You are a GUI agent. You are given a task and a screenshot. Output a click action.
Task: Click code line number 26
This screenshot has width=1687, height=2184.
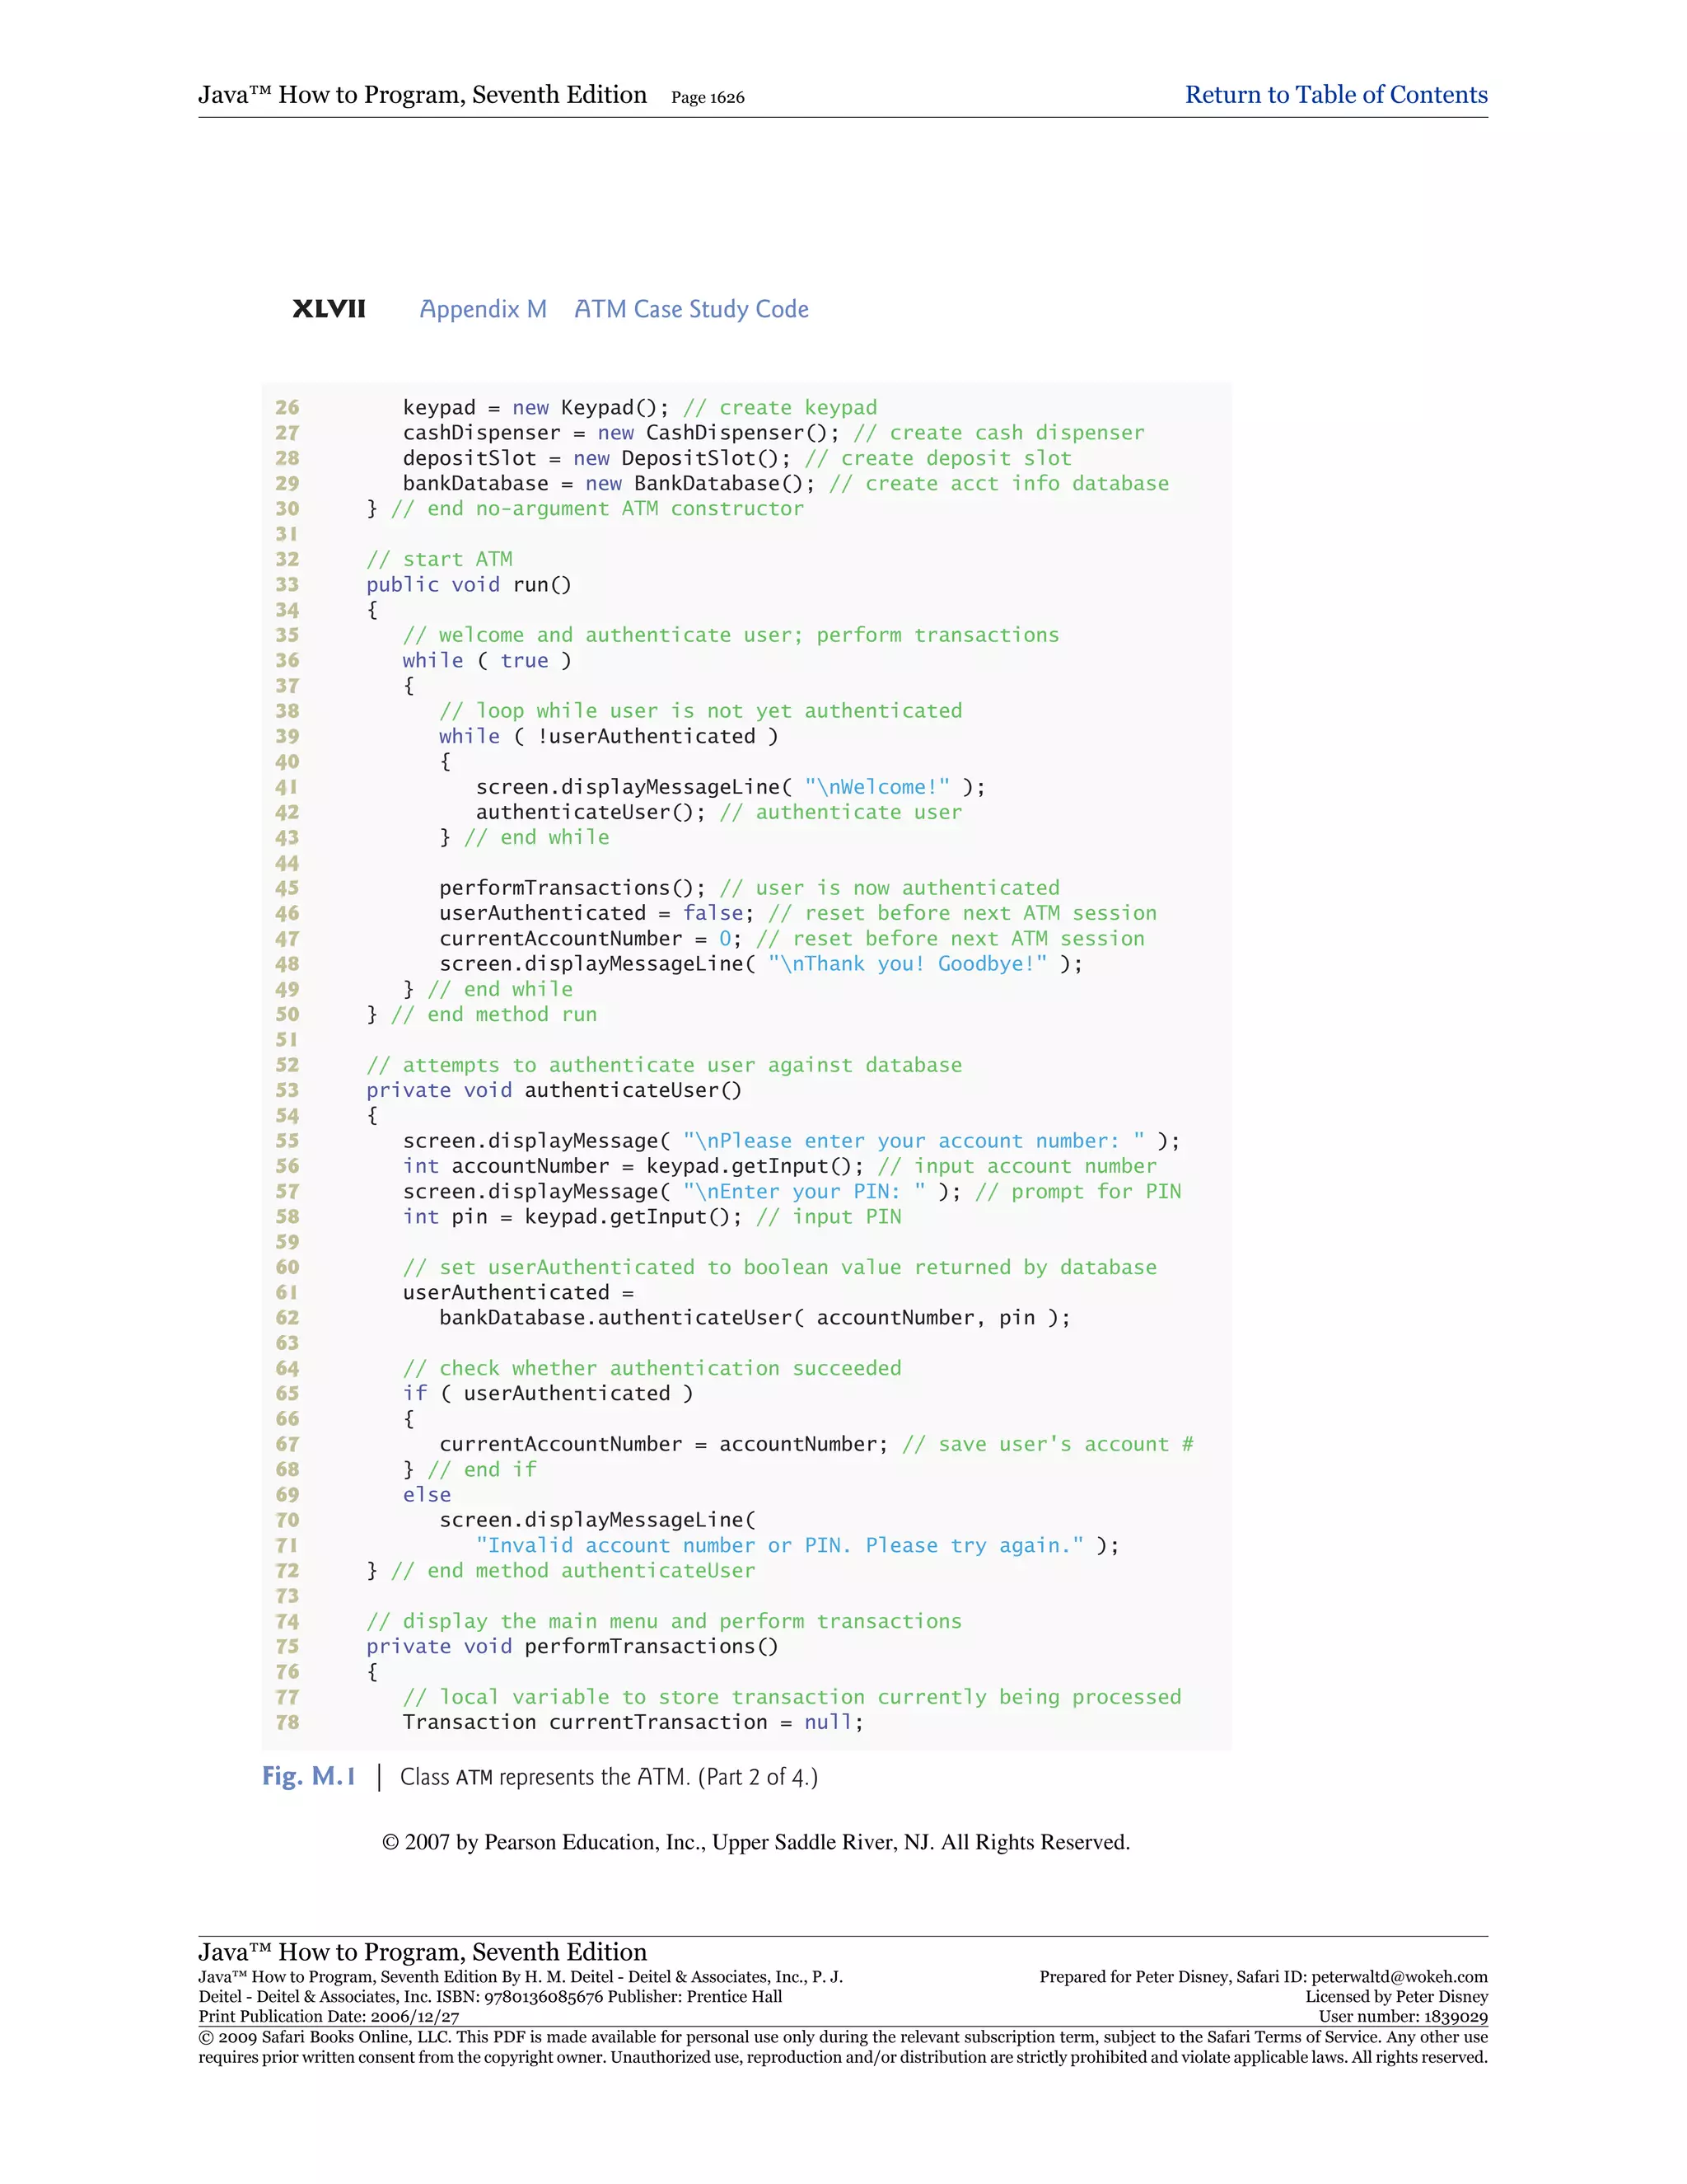click(x=287, y=408)
